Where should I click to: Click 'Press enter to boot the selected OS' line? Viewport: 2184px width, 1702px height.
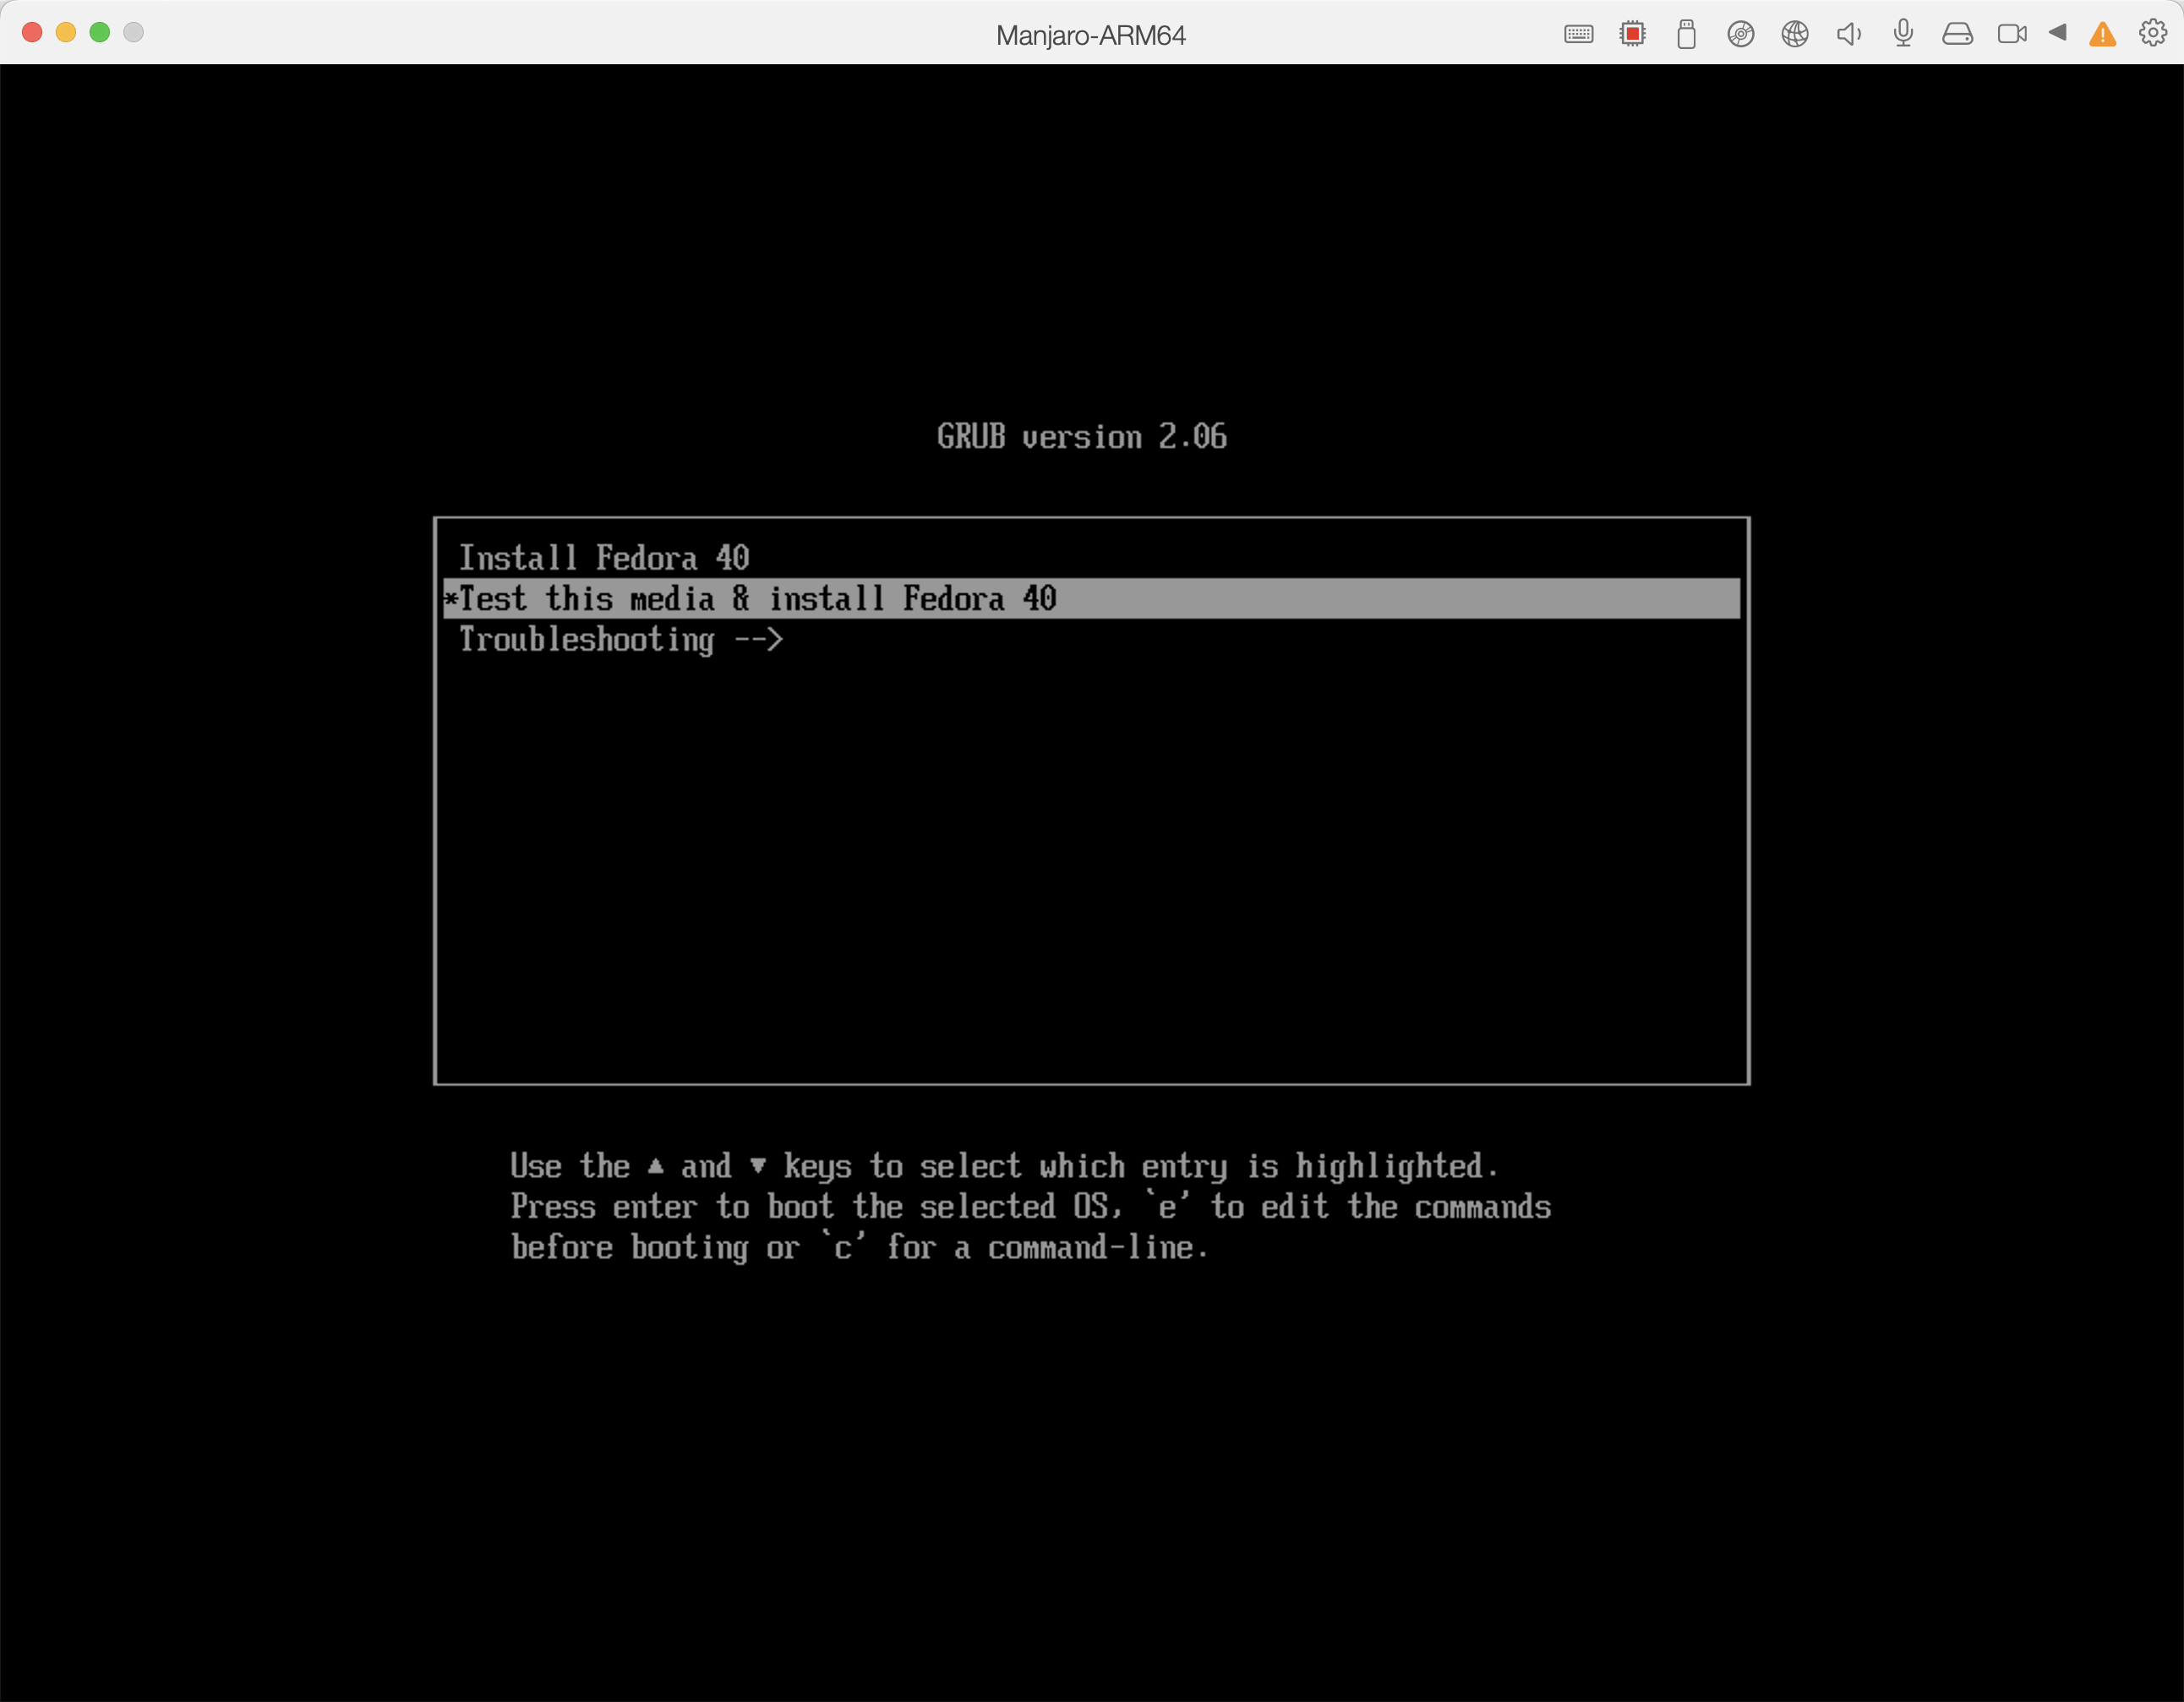[1031, 1207]
